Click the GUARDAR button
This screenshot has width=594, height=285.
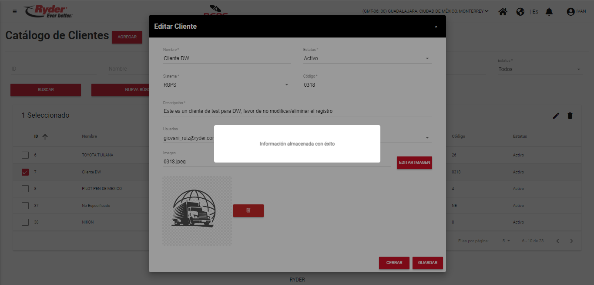tap(427, 263)
